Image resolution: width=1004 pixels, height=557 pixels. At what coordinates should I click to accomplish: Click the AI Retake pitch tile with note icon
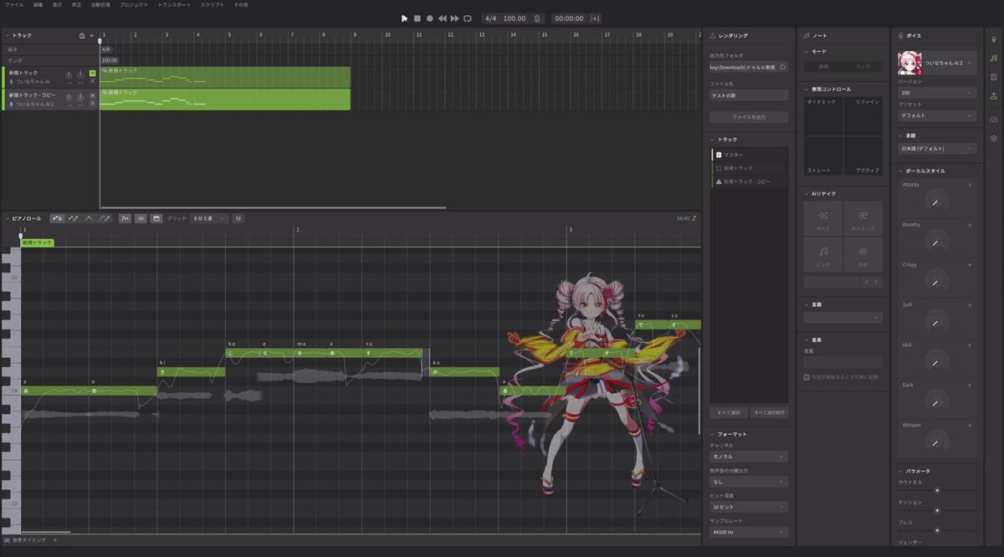(822, 253)
